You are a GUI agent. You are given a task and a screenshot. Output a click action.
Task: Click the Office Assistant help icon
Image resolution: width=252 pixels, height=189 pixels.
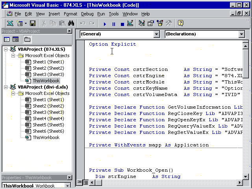tap(180, 24)
